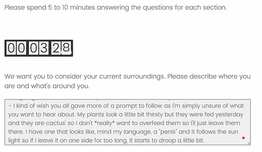
Task: Click the "are and what's around you." line
Action: [x=47, y=86]
